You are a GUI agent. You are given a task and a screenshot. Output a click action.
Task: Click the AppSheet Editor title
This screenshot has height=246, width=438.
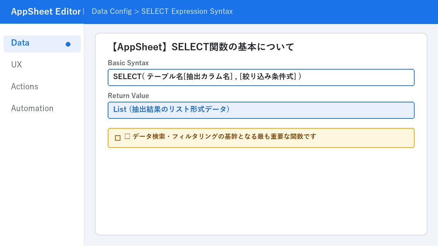pyautogui.click(x=46, y=12)
